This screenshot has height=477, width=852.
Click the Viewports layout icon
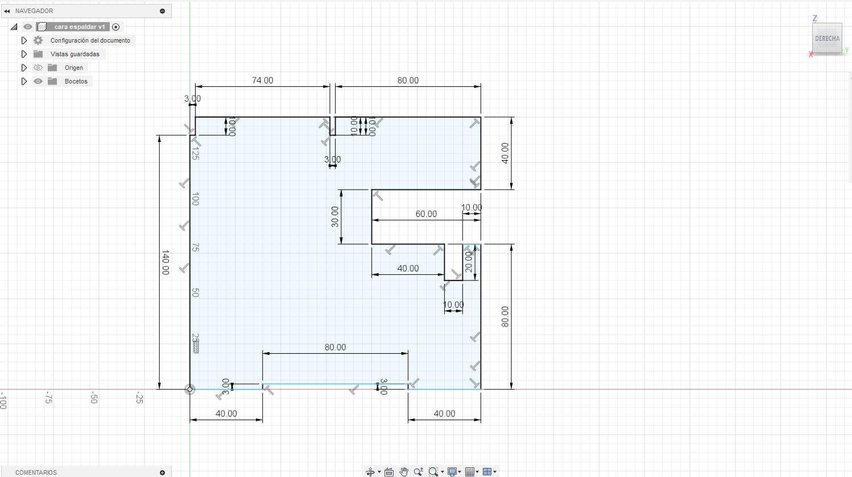pyautogui.click(x=487, y=472)
